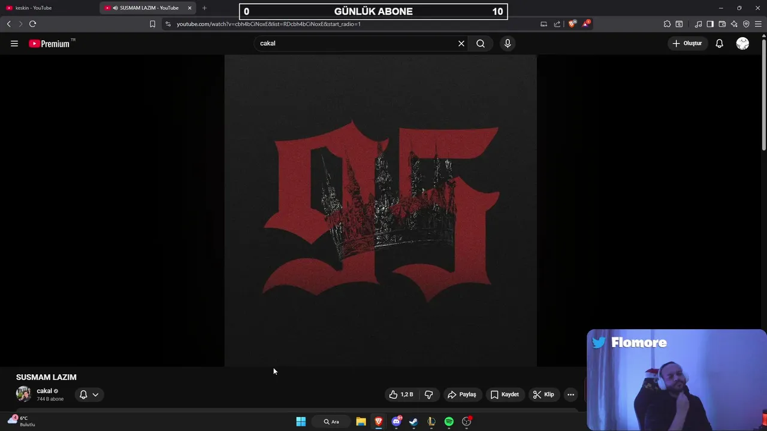Install app icon in address bar

[x=543, y=24]
